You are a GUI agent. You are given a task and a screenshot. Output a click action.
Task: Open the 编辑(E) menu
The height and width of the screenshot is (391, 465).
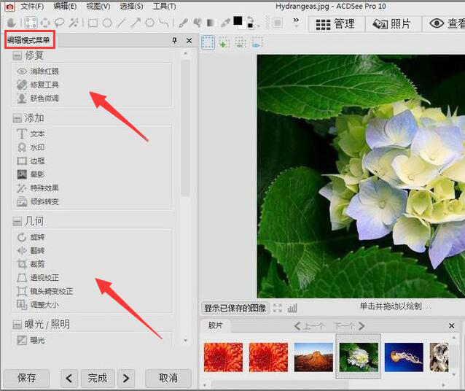[x=65, y=7]
